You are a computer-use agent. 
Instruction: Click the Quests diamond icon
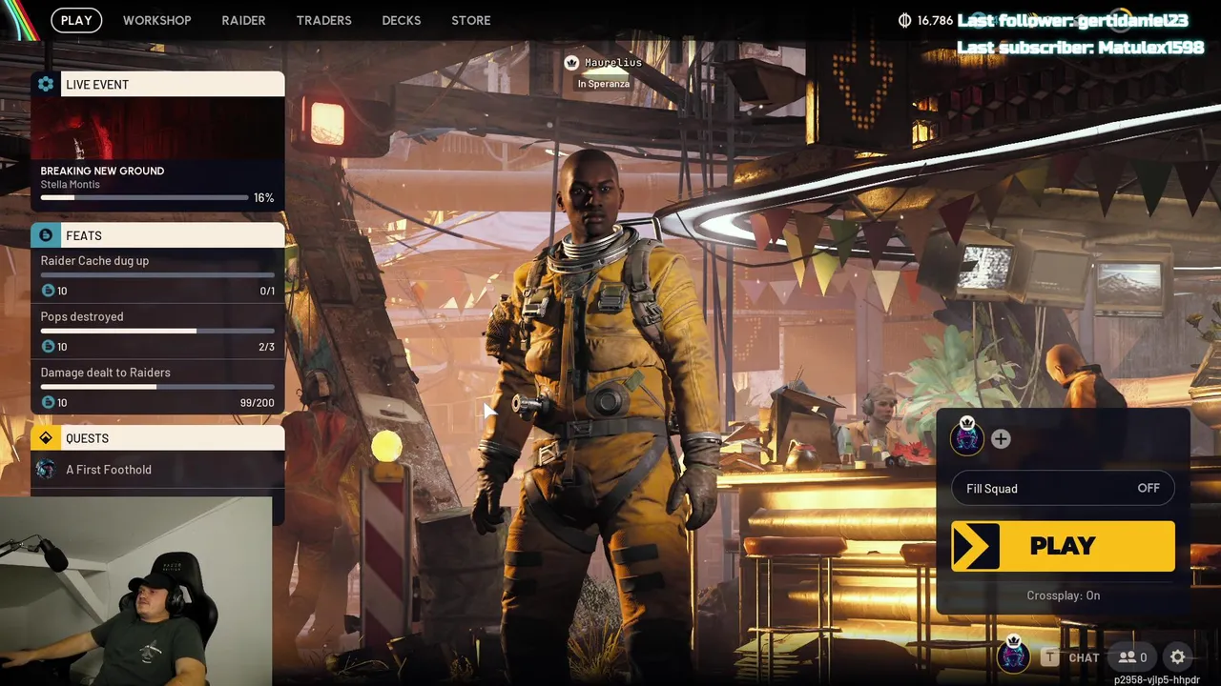(x=45, y=438)
